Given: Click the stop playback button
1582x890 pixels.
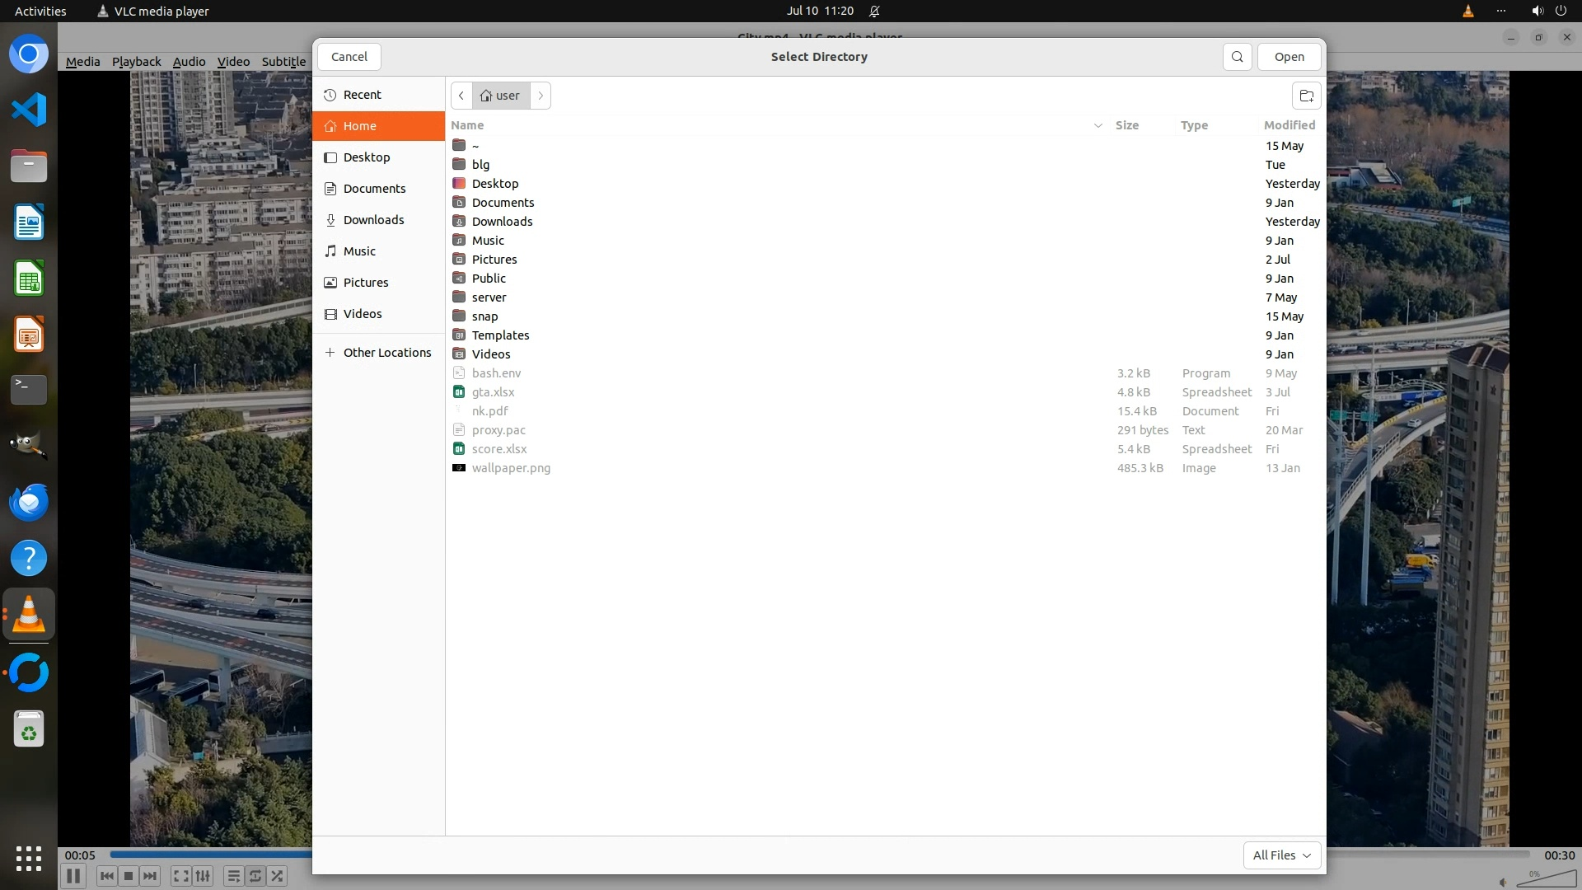Looking at the screenshot, I should click(x=129, y=876).
